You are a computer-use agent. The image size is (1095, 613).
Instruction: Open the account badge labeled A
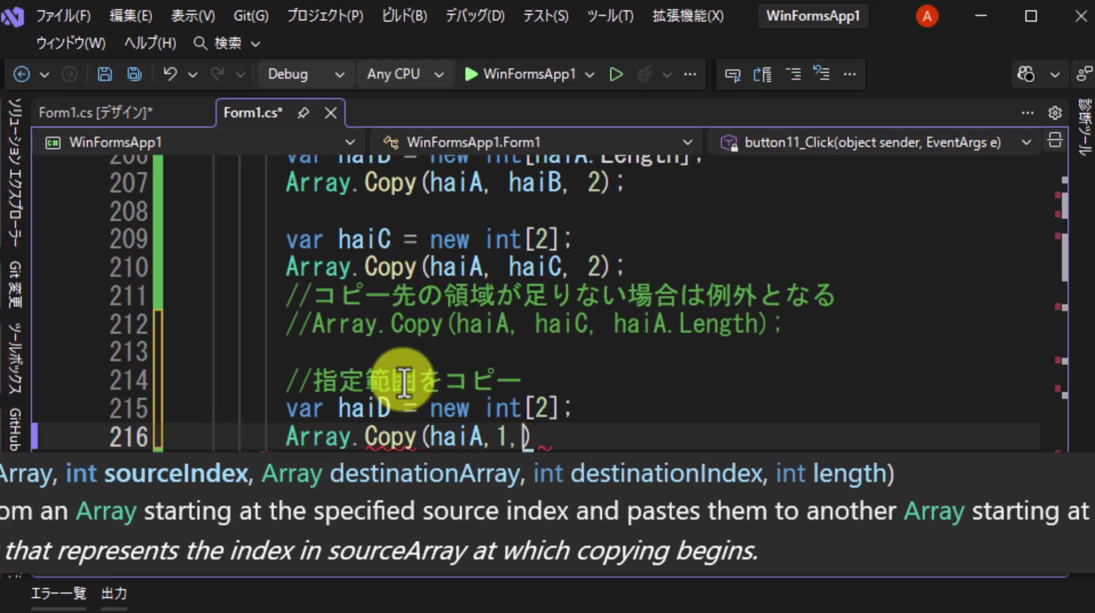tap(927, 16)
